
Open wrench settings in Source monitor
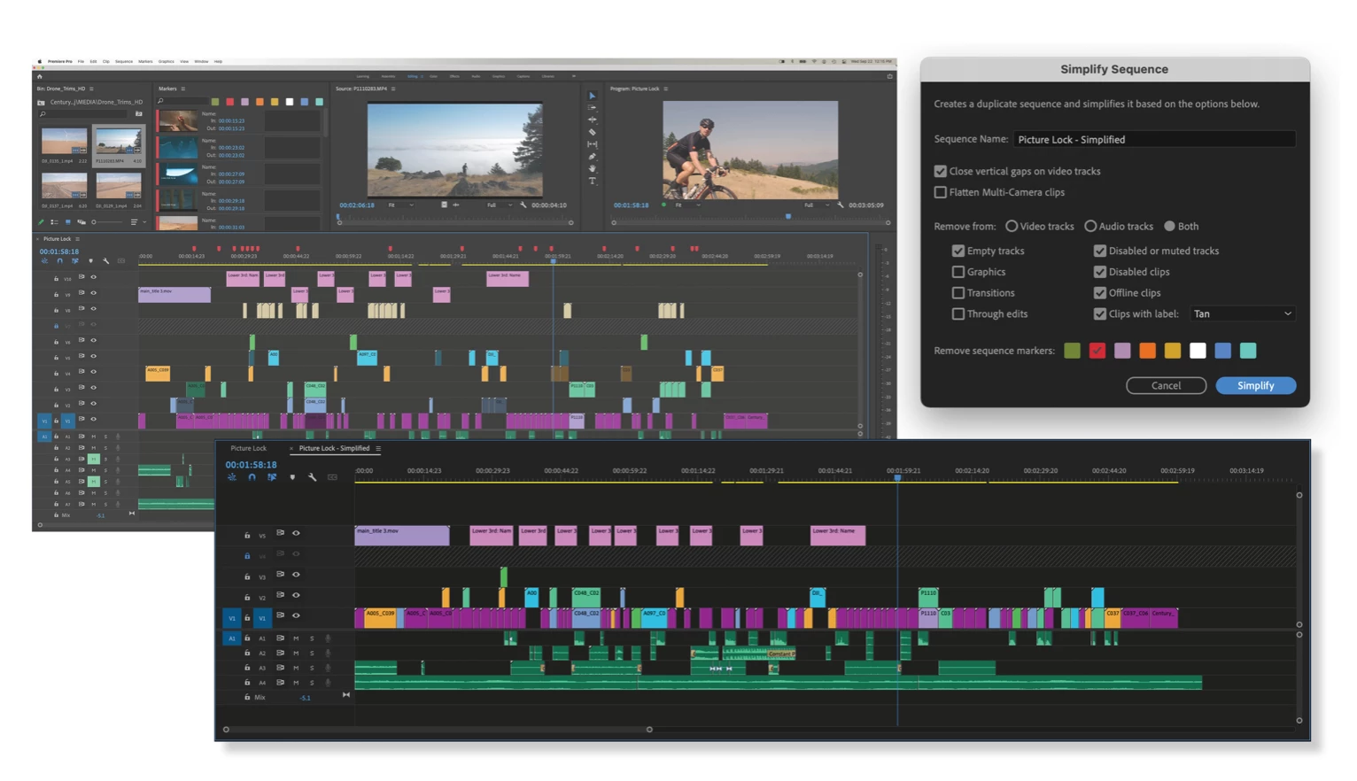(523, 205)
